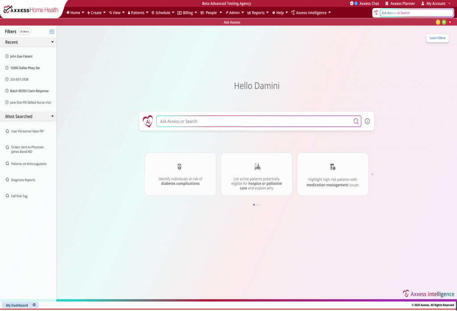Click the AI heart icon beside search box

coord(148,121)
